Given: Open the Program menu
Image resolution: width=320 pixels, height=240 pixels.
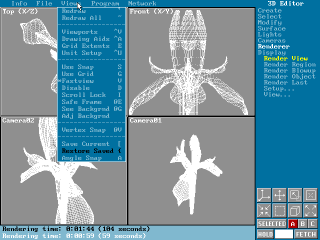Looking at the screenshot, I should [105, 3].
